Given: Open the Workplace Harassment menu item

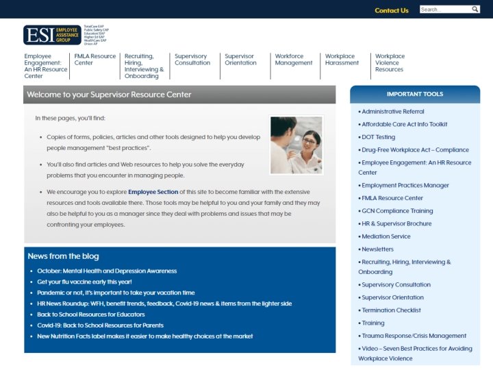Looking at the screenshot, I should (342, 60).
